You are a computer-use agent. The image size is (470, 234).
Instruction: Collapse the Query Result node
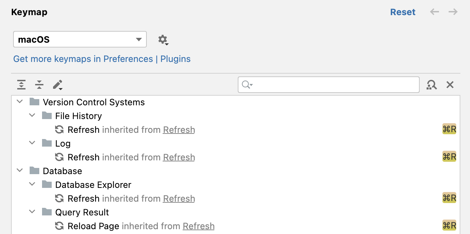click(x=32, y=211)
